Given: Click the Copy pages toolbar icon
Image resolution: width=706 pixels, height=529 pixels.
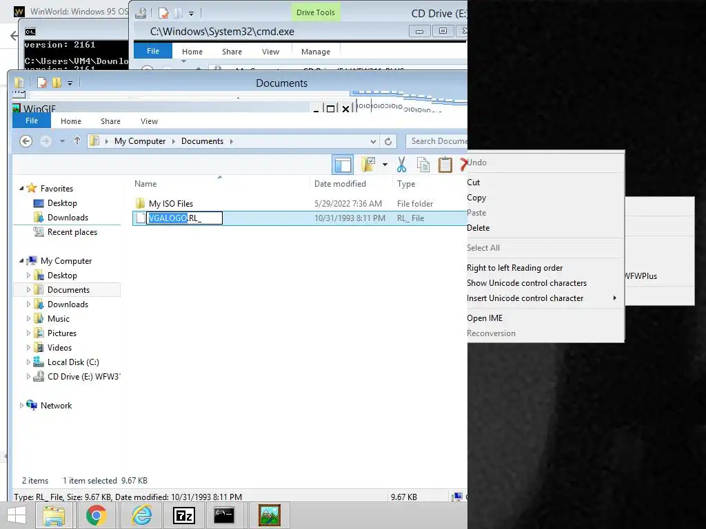Looking at the screenshot, I should [x=423, y=165].
